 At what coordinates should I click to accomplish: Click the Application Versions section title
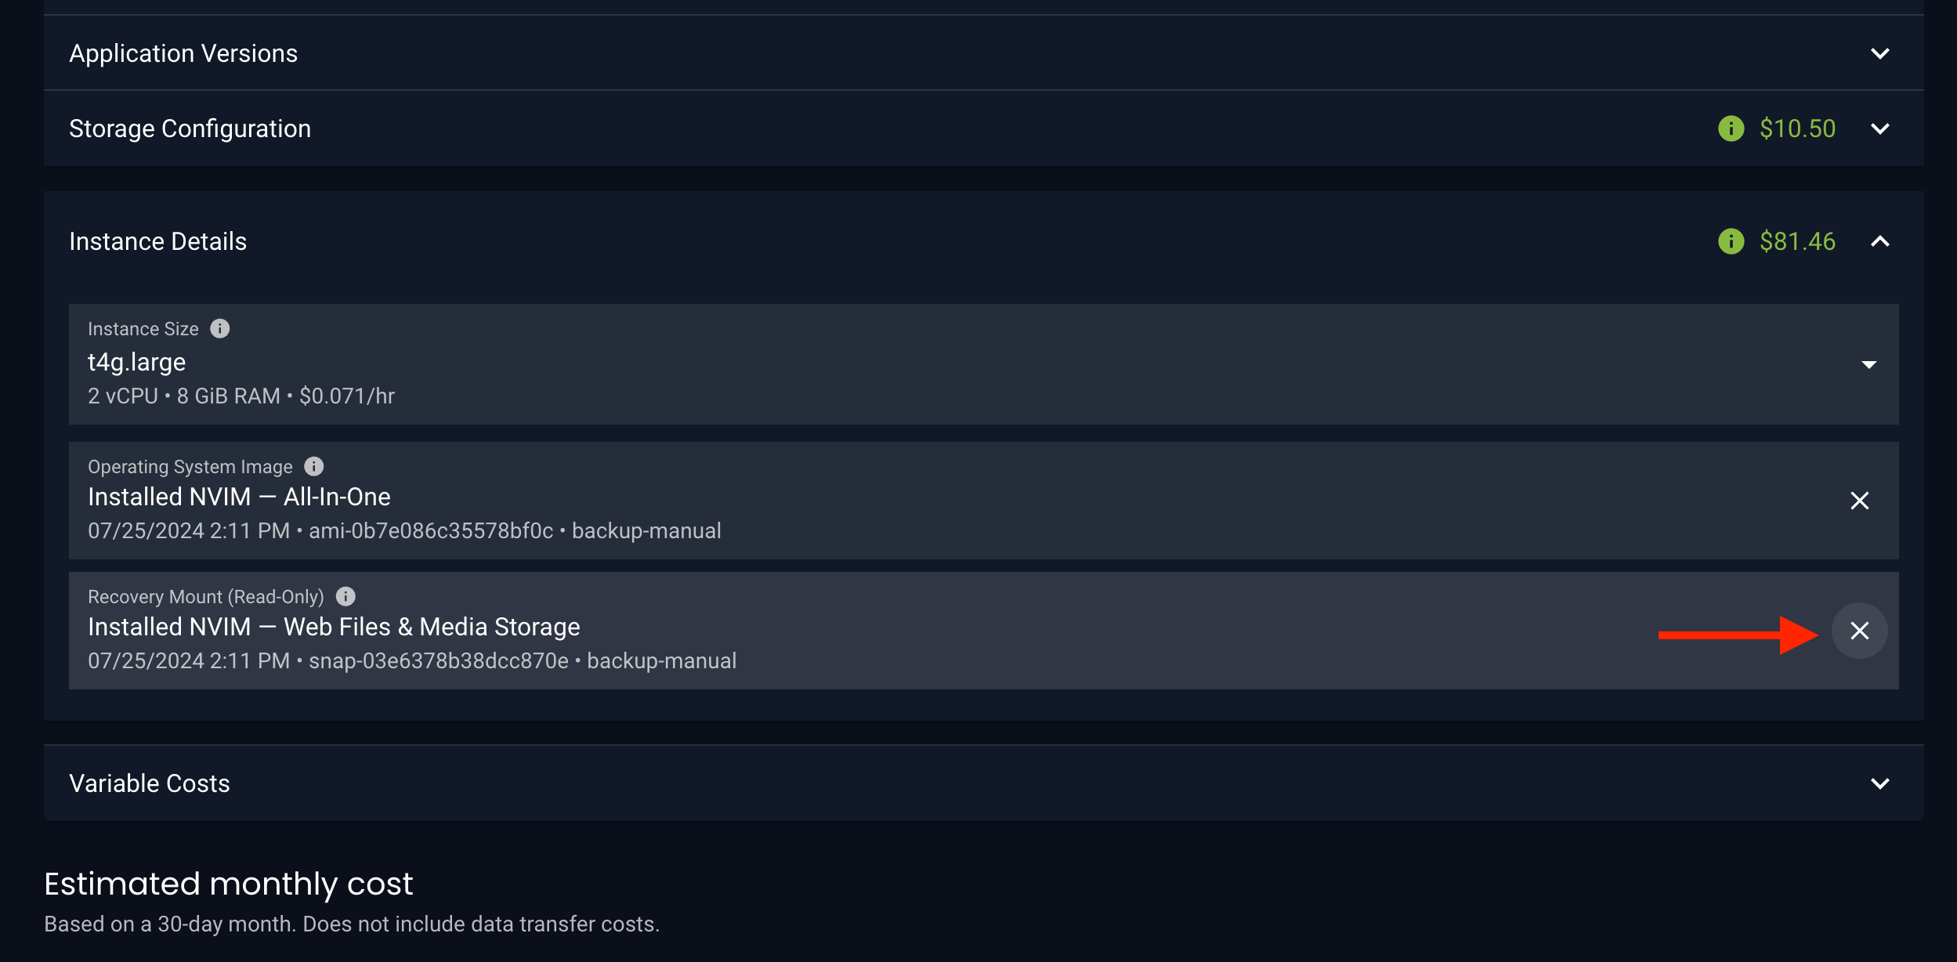pyautogui.click(x=183, y=53)
